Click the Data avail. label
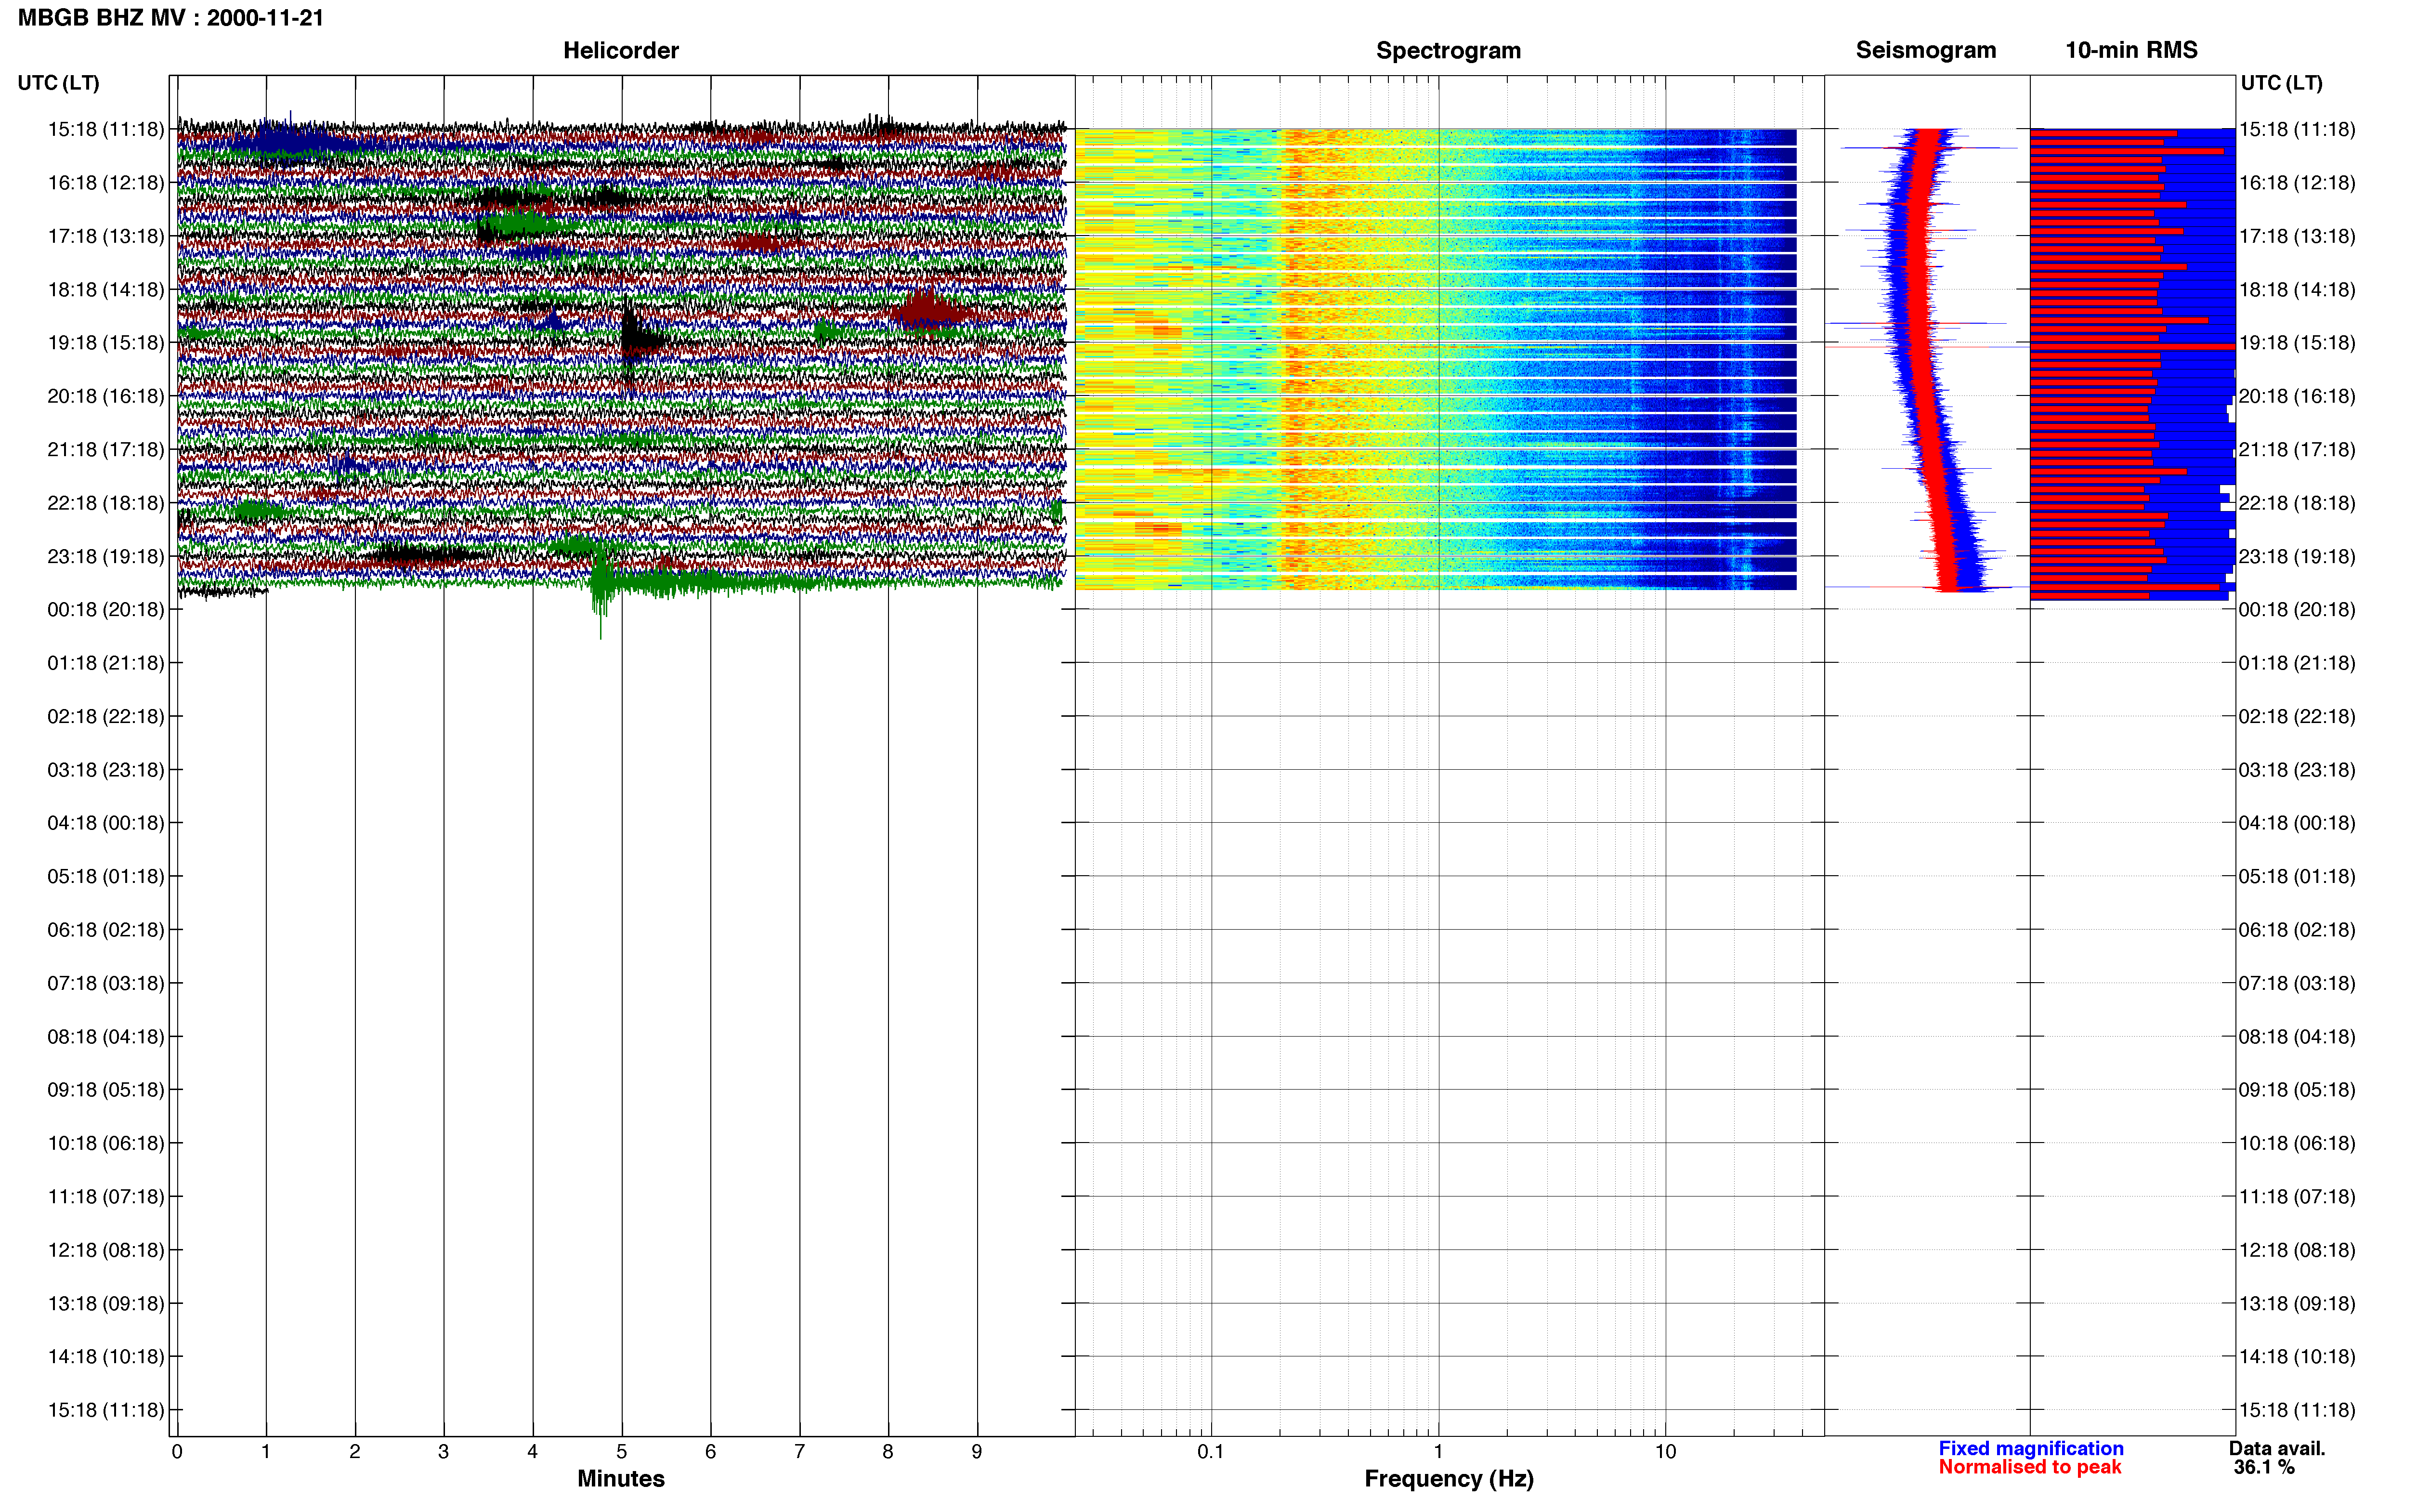The image size is (2417, 1512). (x=2277, y=1448)
